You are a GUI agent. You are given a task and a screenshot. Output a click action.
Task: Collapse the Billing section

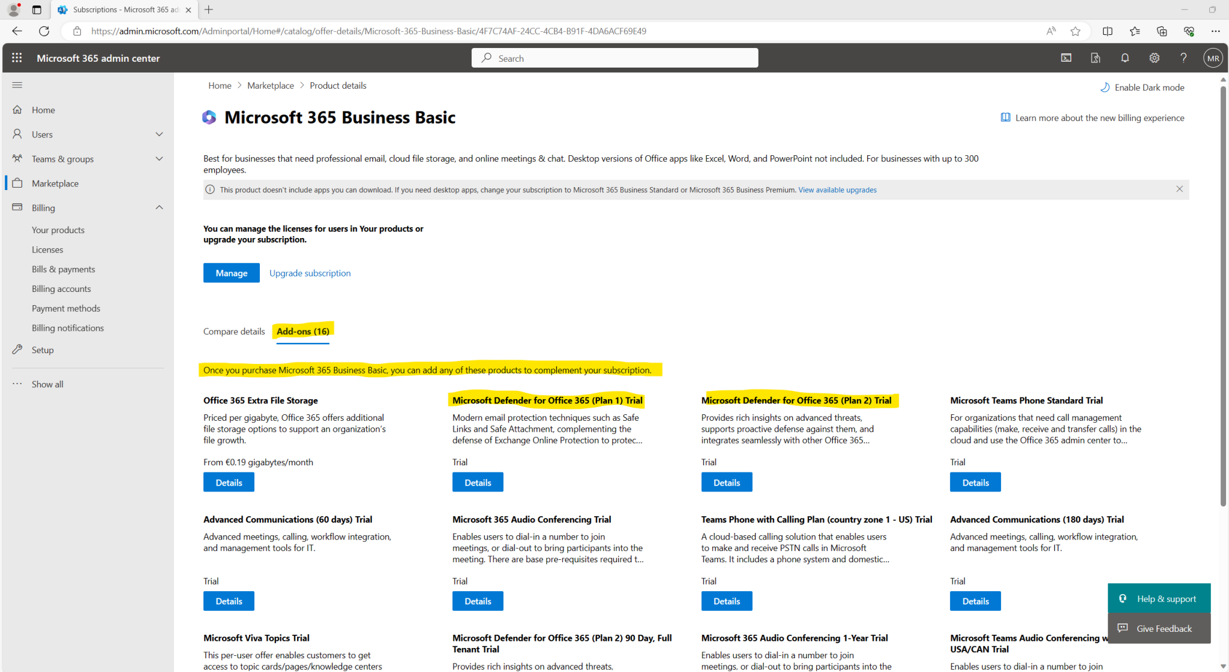tap(159, 207)
